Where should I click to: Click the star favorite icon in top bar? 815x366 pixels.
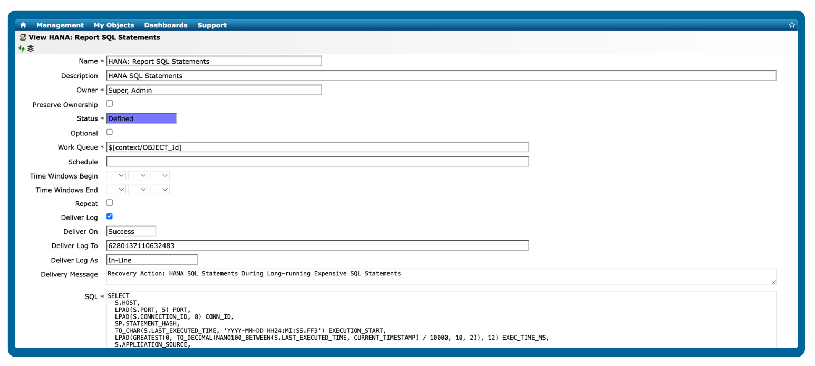(791, 25)
